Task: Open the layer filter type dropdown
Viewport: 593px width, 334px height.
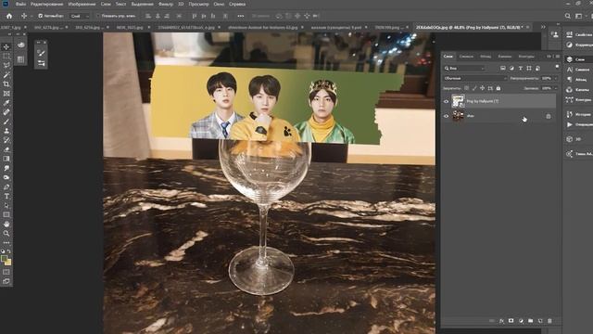Action: (x=465, y=68)
